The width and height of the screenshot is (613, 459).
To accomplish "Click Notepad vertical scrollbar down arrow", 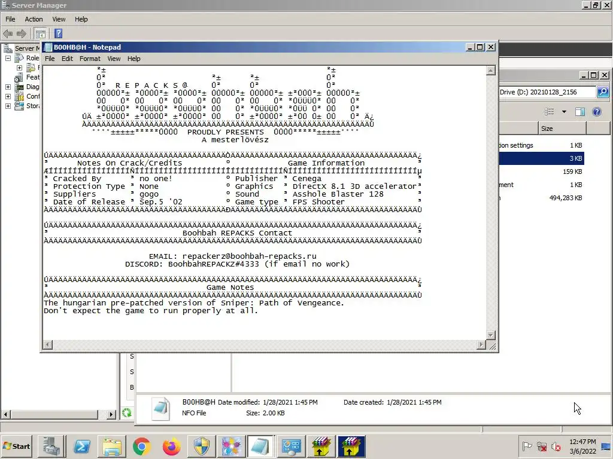I will point(491,335).
